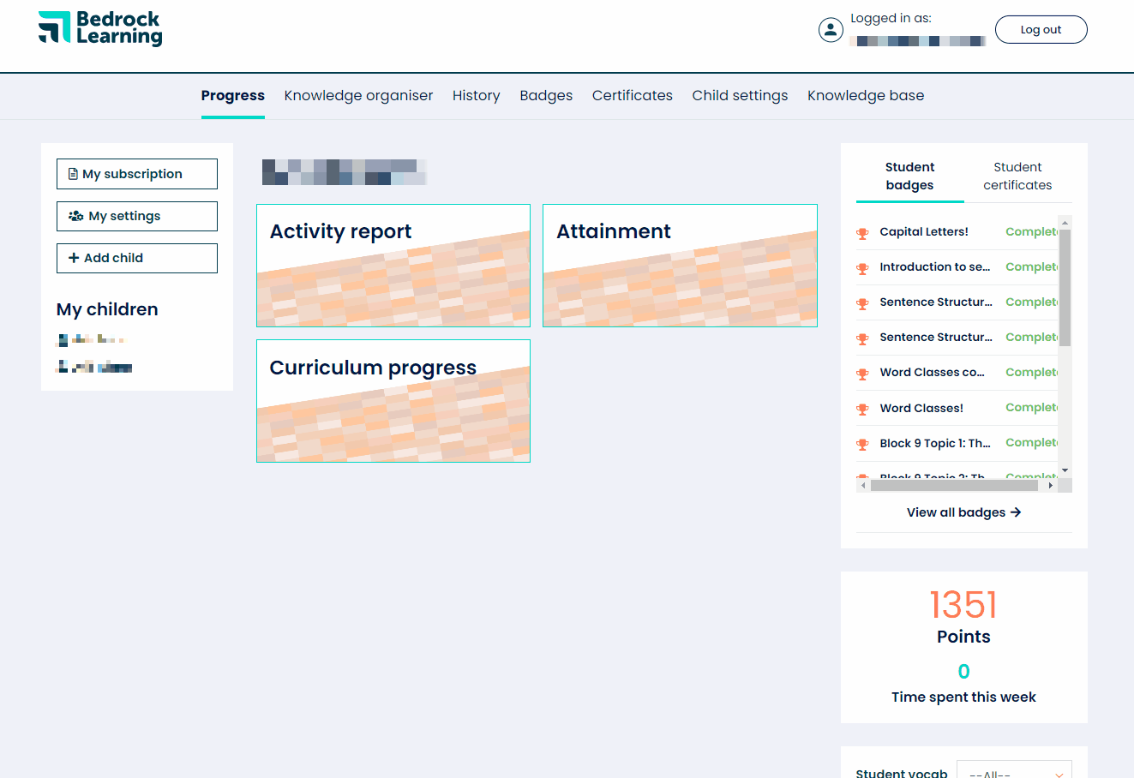Click the Bedrock Learning logo

coord(99,28)
